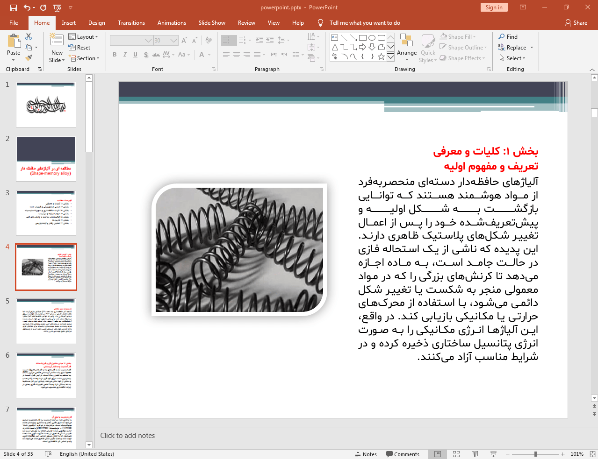
Task: Open the Transitions tab
Action: [x=131, y=23]
